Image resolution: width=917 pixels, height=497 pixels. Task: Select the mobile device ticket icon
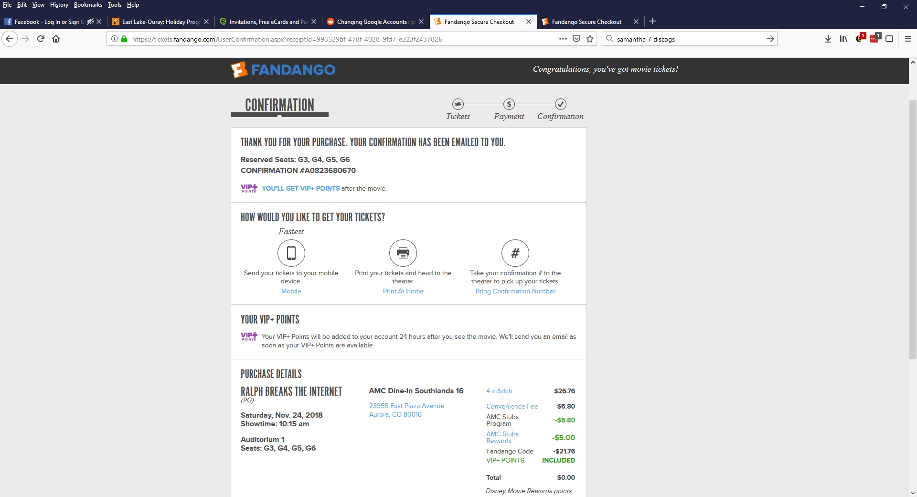coord(291,253)
